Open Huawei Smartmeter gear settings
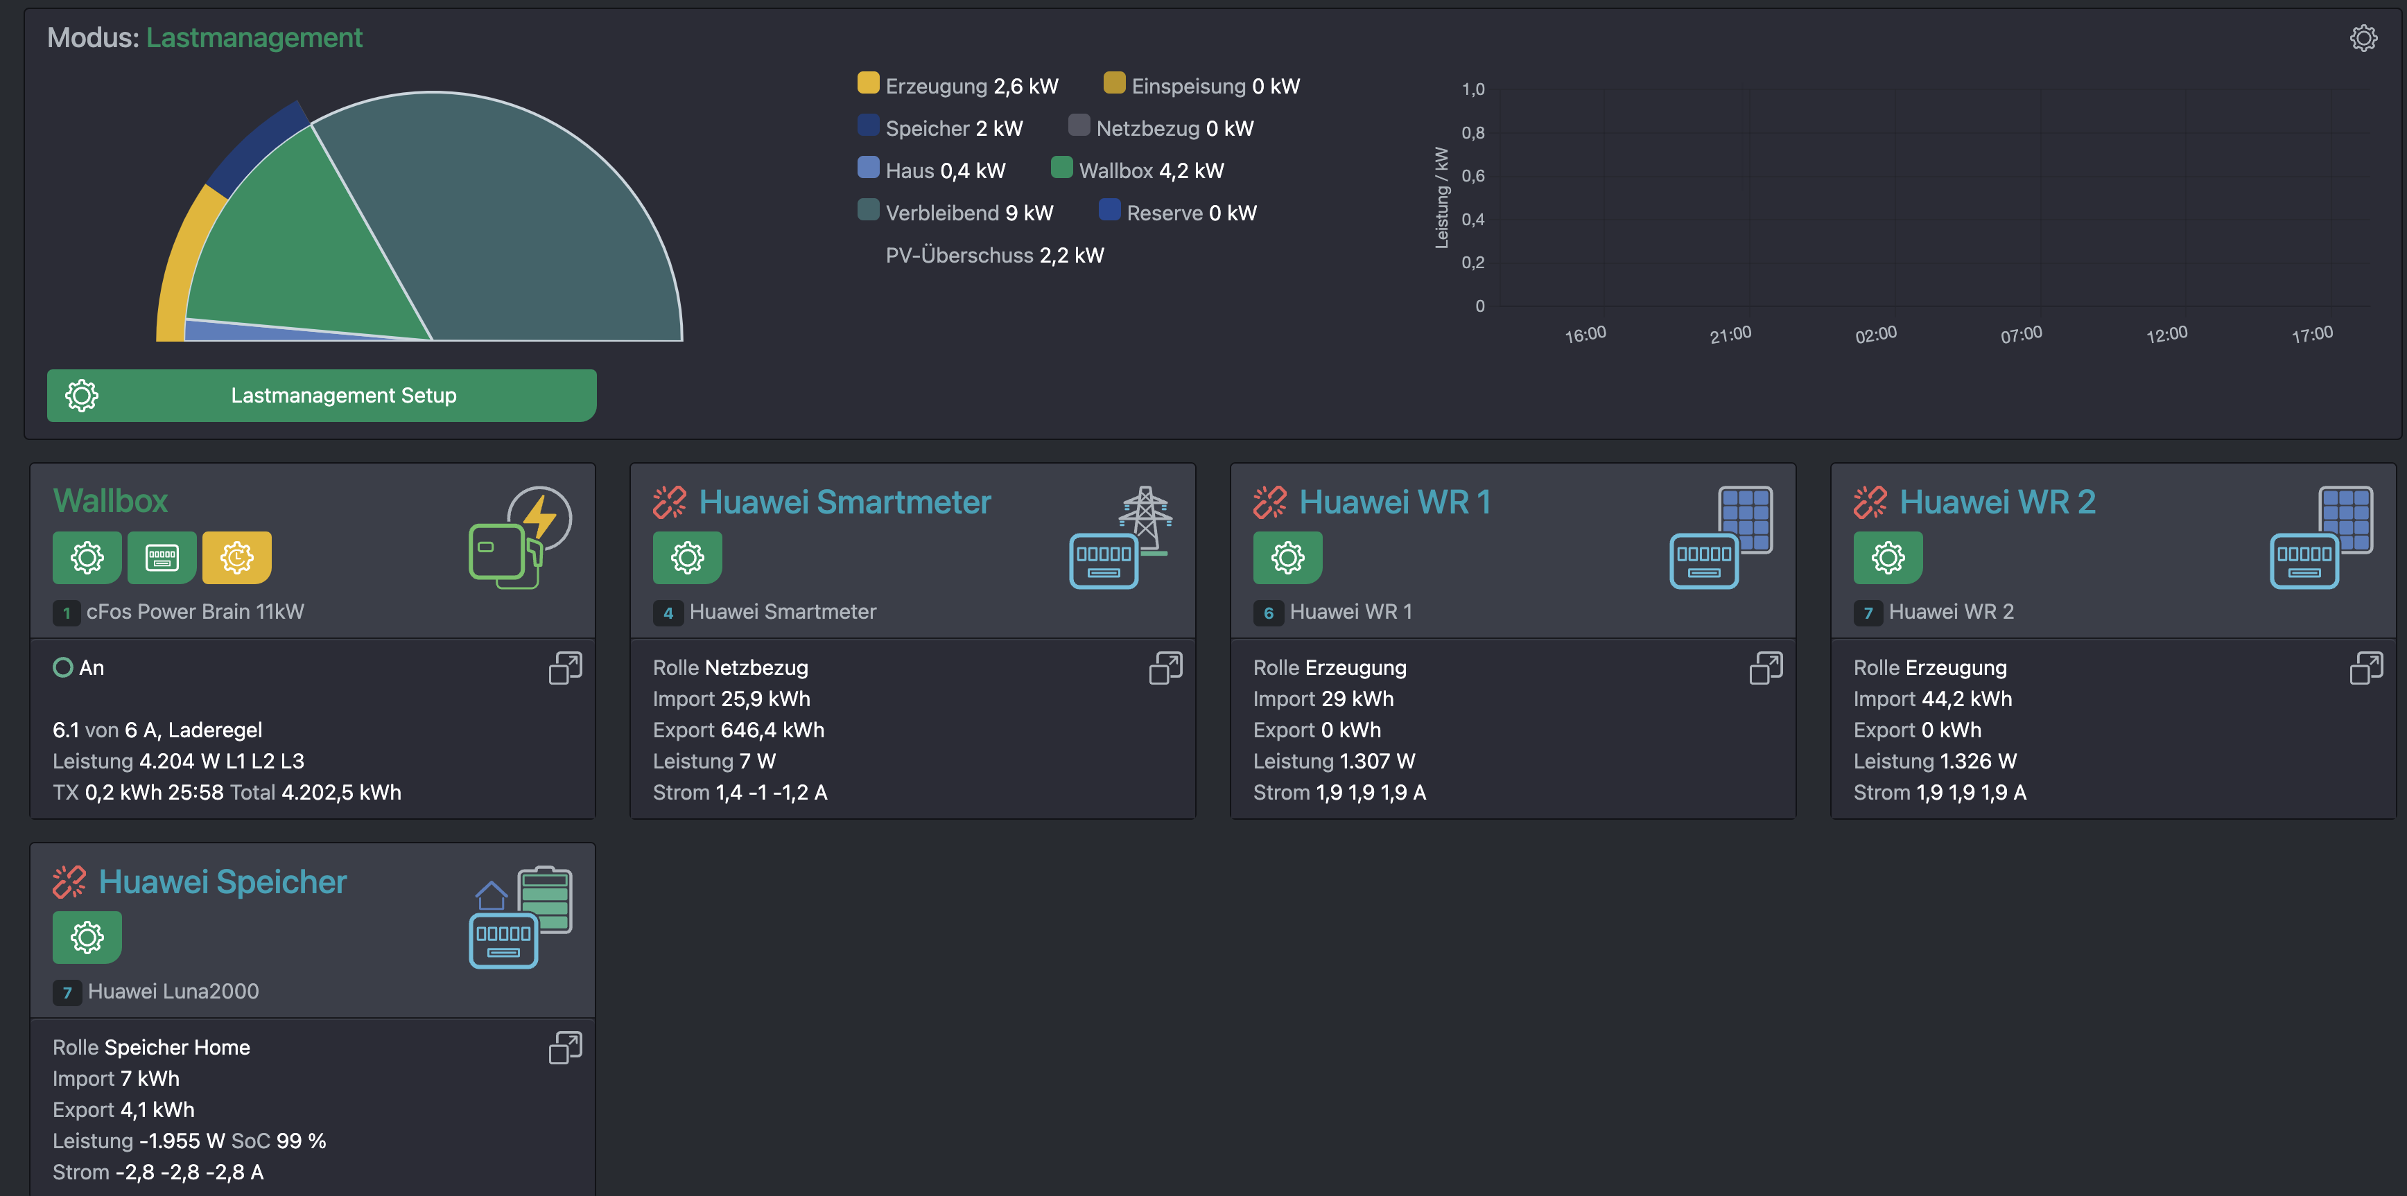The width and height of the screenshot is (2407, 1196). pos(687,557)
